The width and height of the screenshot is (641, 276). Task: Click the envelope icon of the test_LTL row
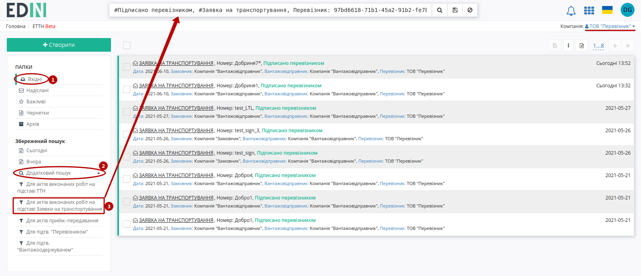(135, 108)
